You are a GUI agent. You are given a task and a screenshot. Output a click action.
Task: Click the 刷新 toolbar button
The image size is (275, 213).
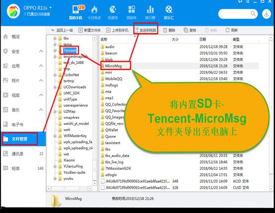tap(231, 30)
